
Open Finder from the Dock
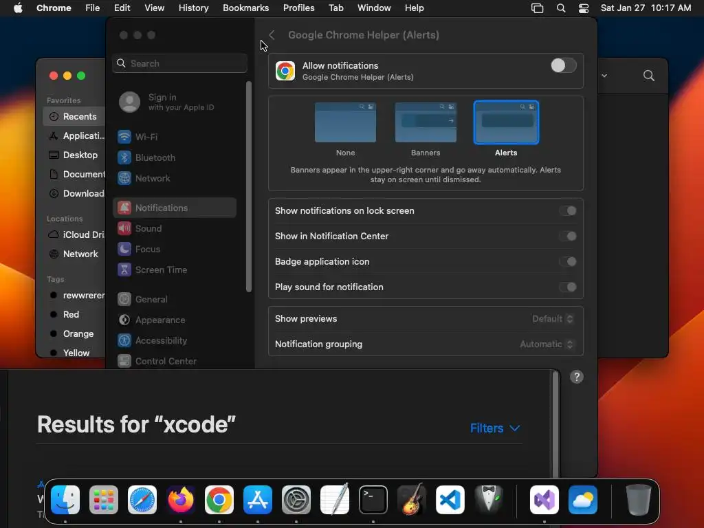[65, 500]
